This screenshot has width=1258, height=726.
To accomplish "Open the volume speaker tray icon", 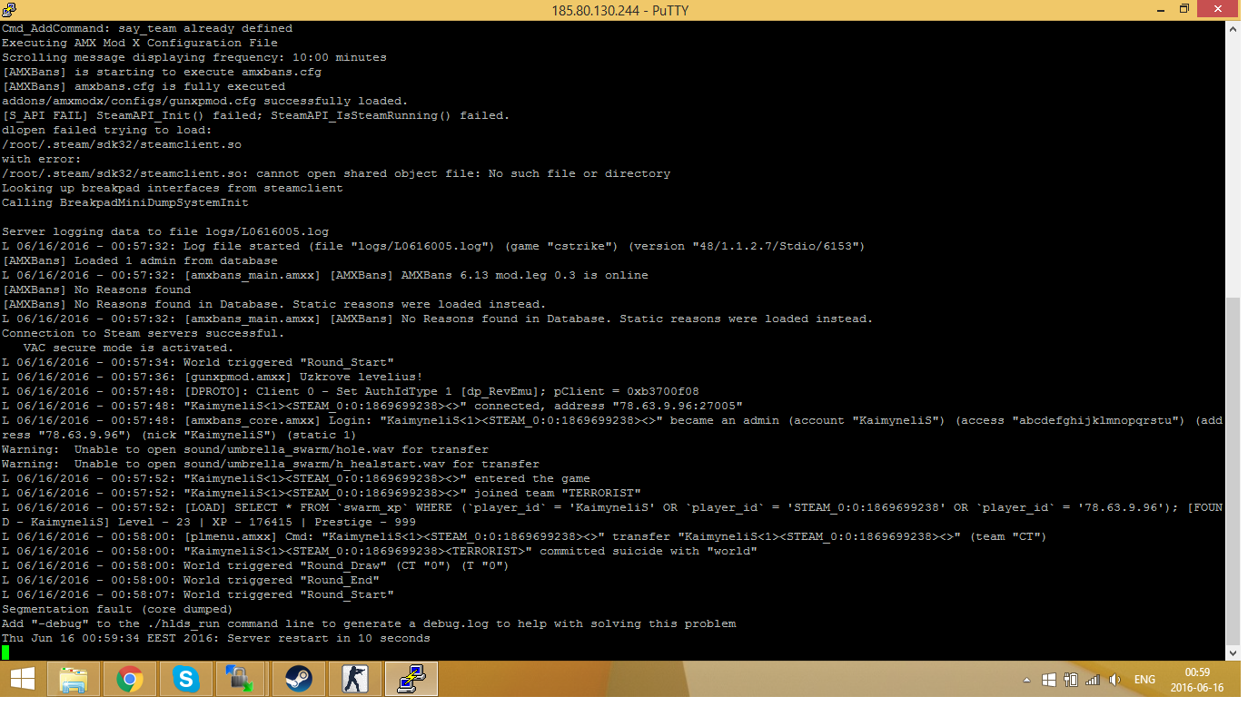I will [1115, 680].
